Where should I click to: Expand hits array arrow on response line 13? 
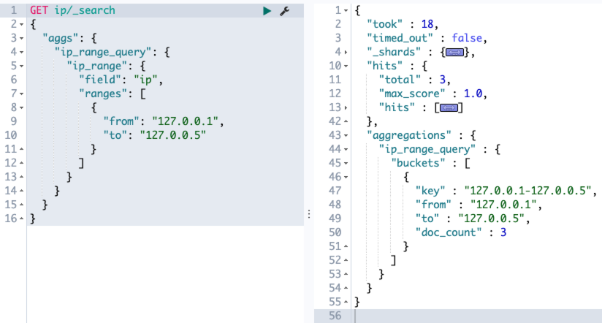(346, 108)
